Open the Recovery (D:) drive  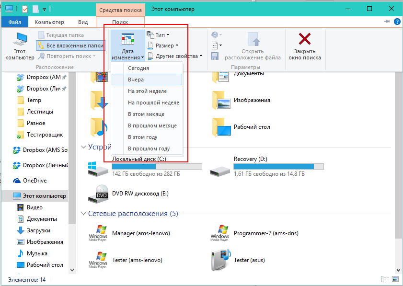[x=267, y=167]
